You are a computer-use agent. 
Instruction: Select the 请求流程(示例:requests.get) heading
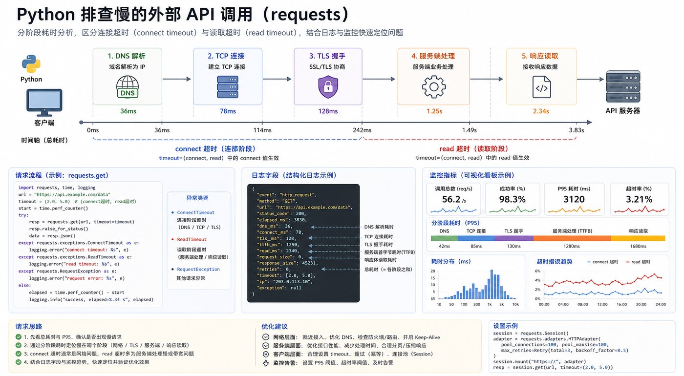coord(62,175)
